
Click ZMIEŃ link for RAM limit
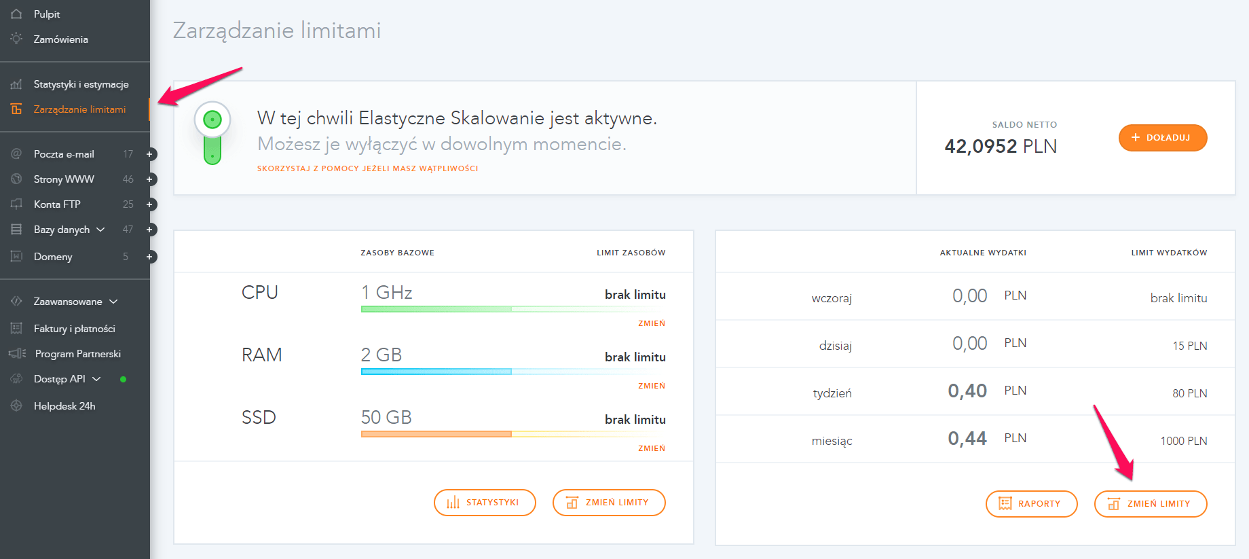click(x=652, y=386)
